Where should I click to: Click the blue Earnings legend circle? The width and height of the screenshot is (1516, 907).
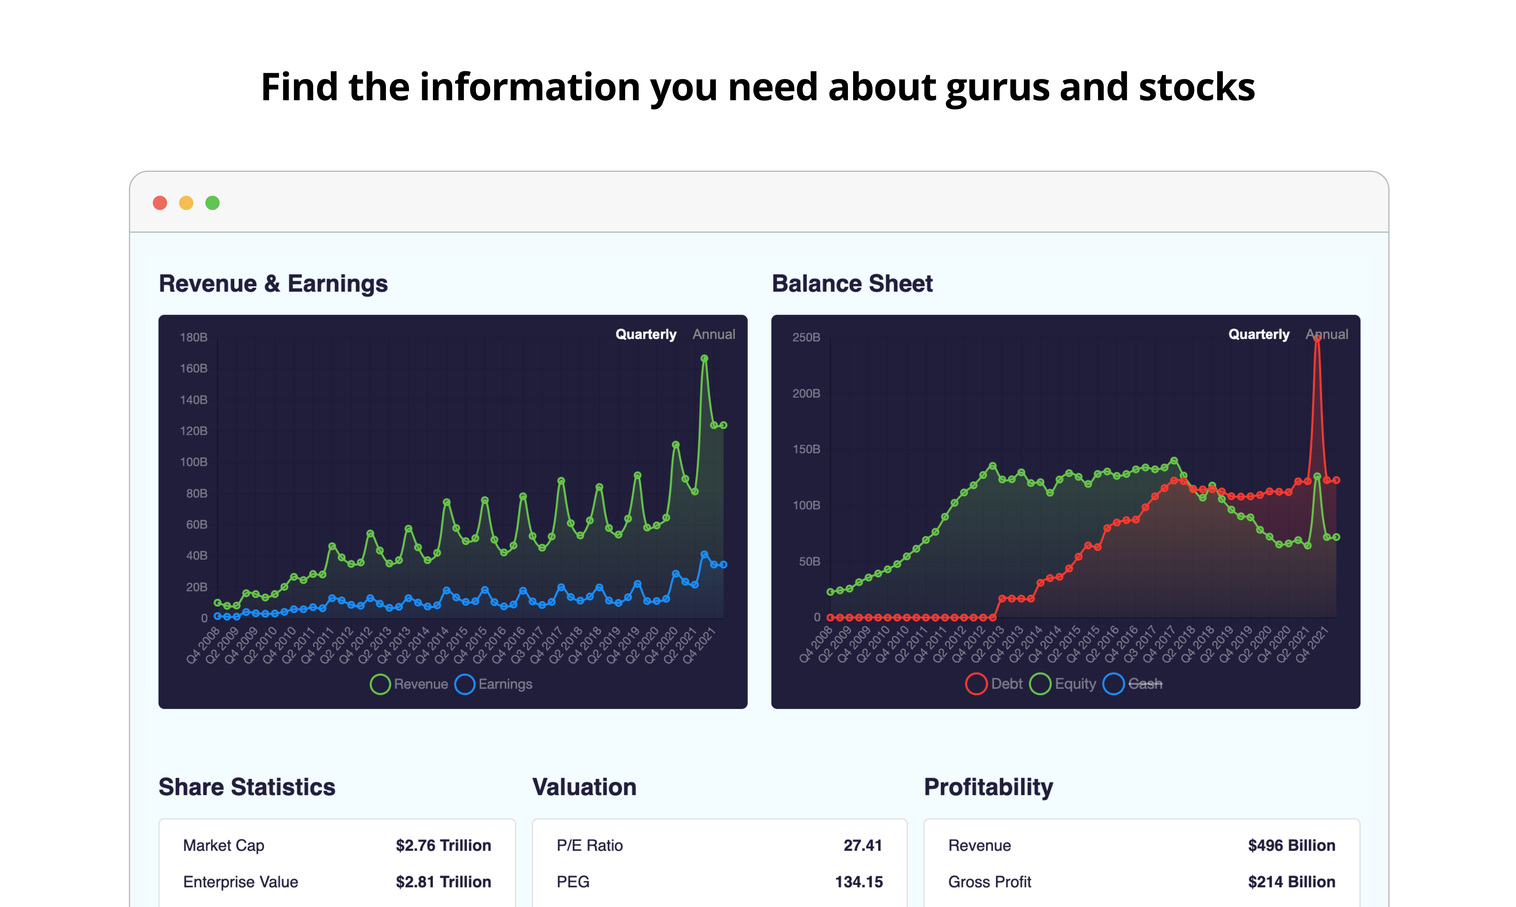pyautogui.click(x=465, y=684)
